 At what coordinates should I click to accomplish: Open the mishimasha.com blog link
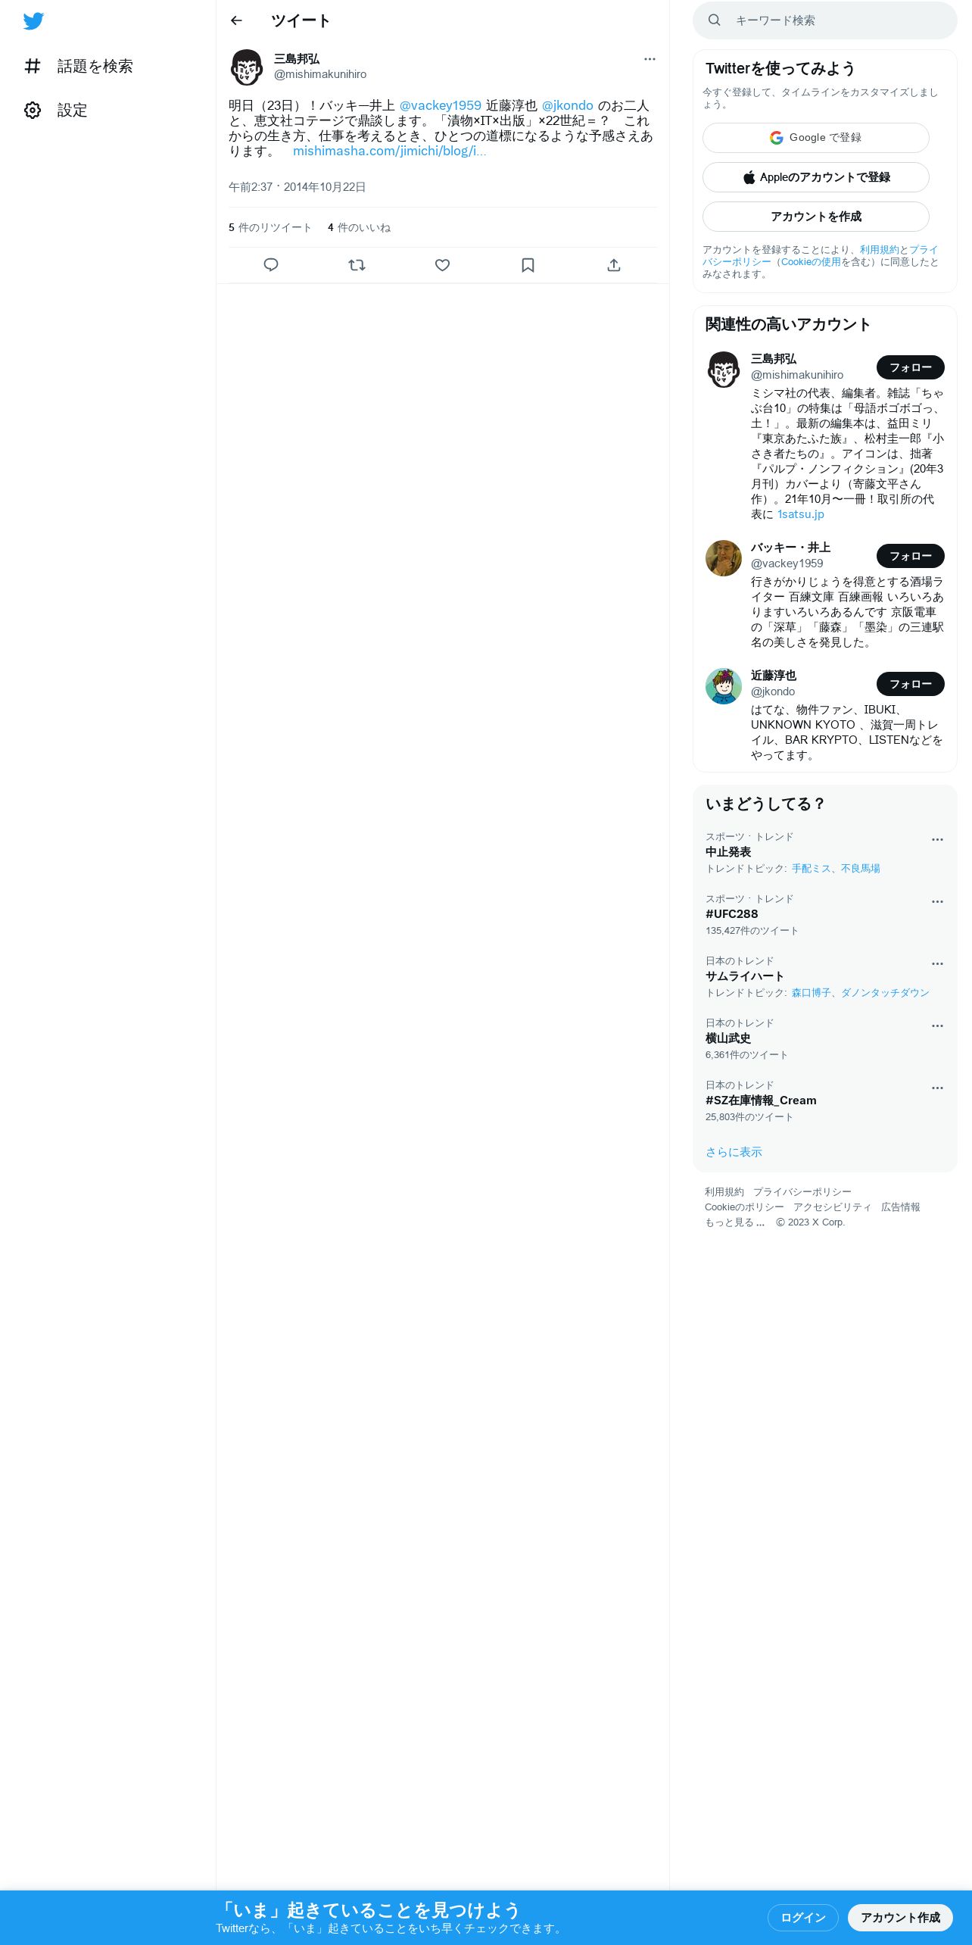click(x=389, y=151)
